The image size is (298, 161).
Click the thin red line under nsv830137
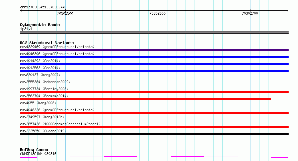point(154,78)
